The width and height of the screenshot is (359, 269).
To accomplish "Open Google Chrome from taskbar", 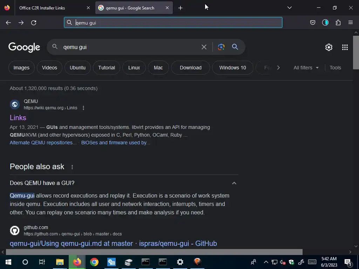I will click(x=94, y=262).
